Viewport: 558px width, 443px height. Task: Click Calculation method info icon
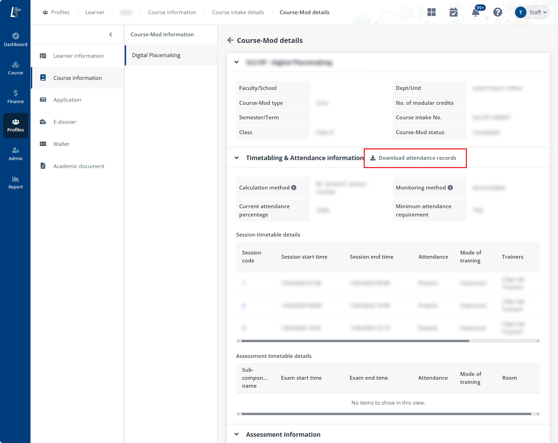pos(294,188)
